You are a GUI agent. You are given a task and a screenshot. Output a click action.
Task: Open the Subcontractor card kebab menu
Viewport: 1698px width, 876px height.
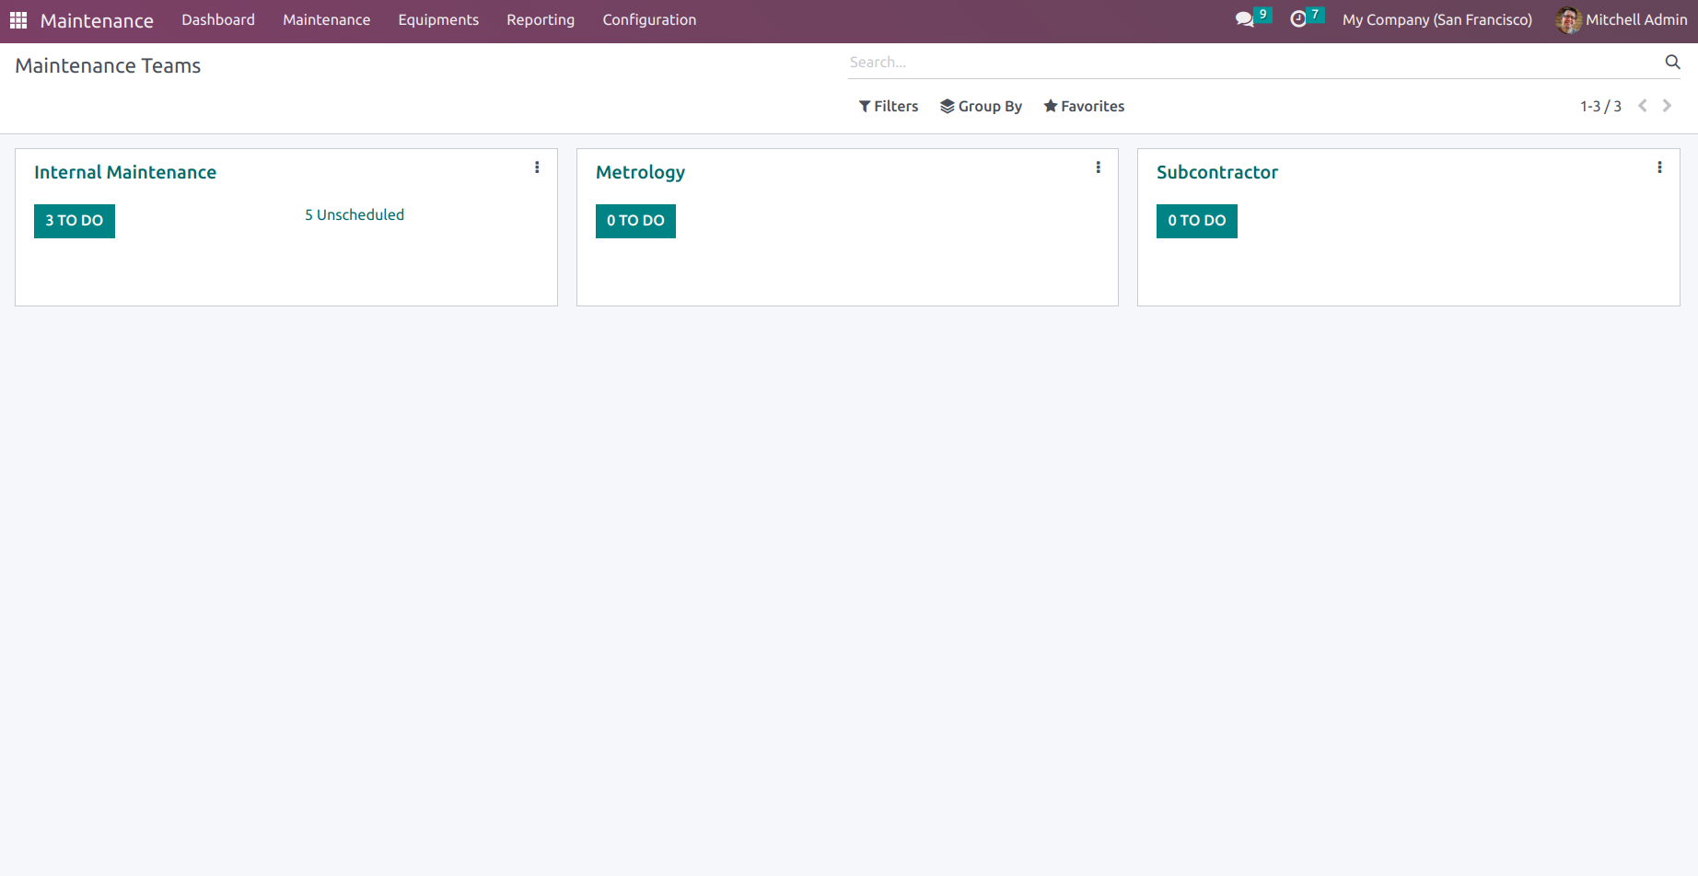(1659, 167)
